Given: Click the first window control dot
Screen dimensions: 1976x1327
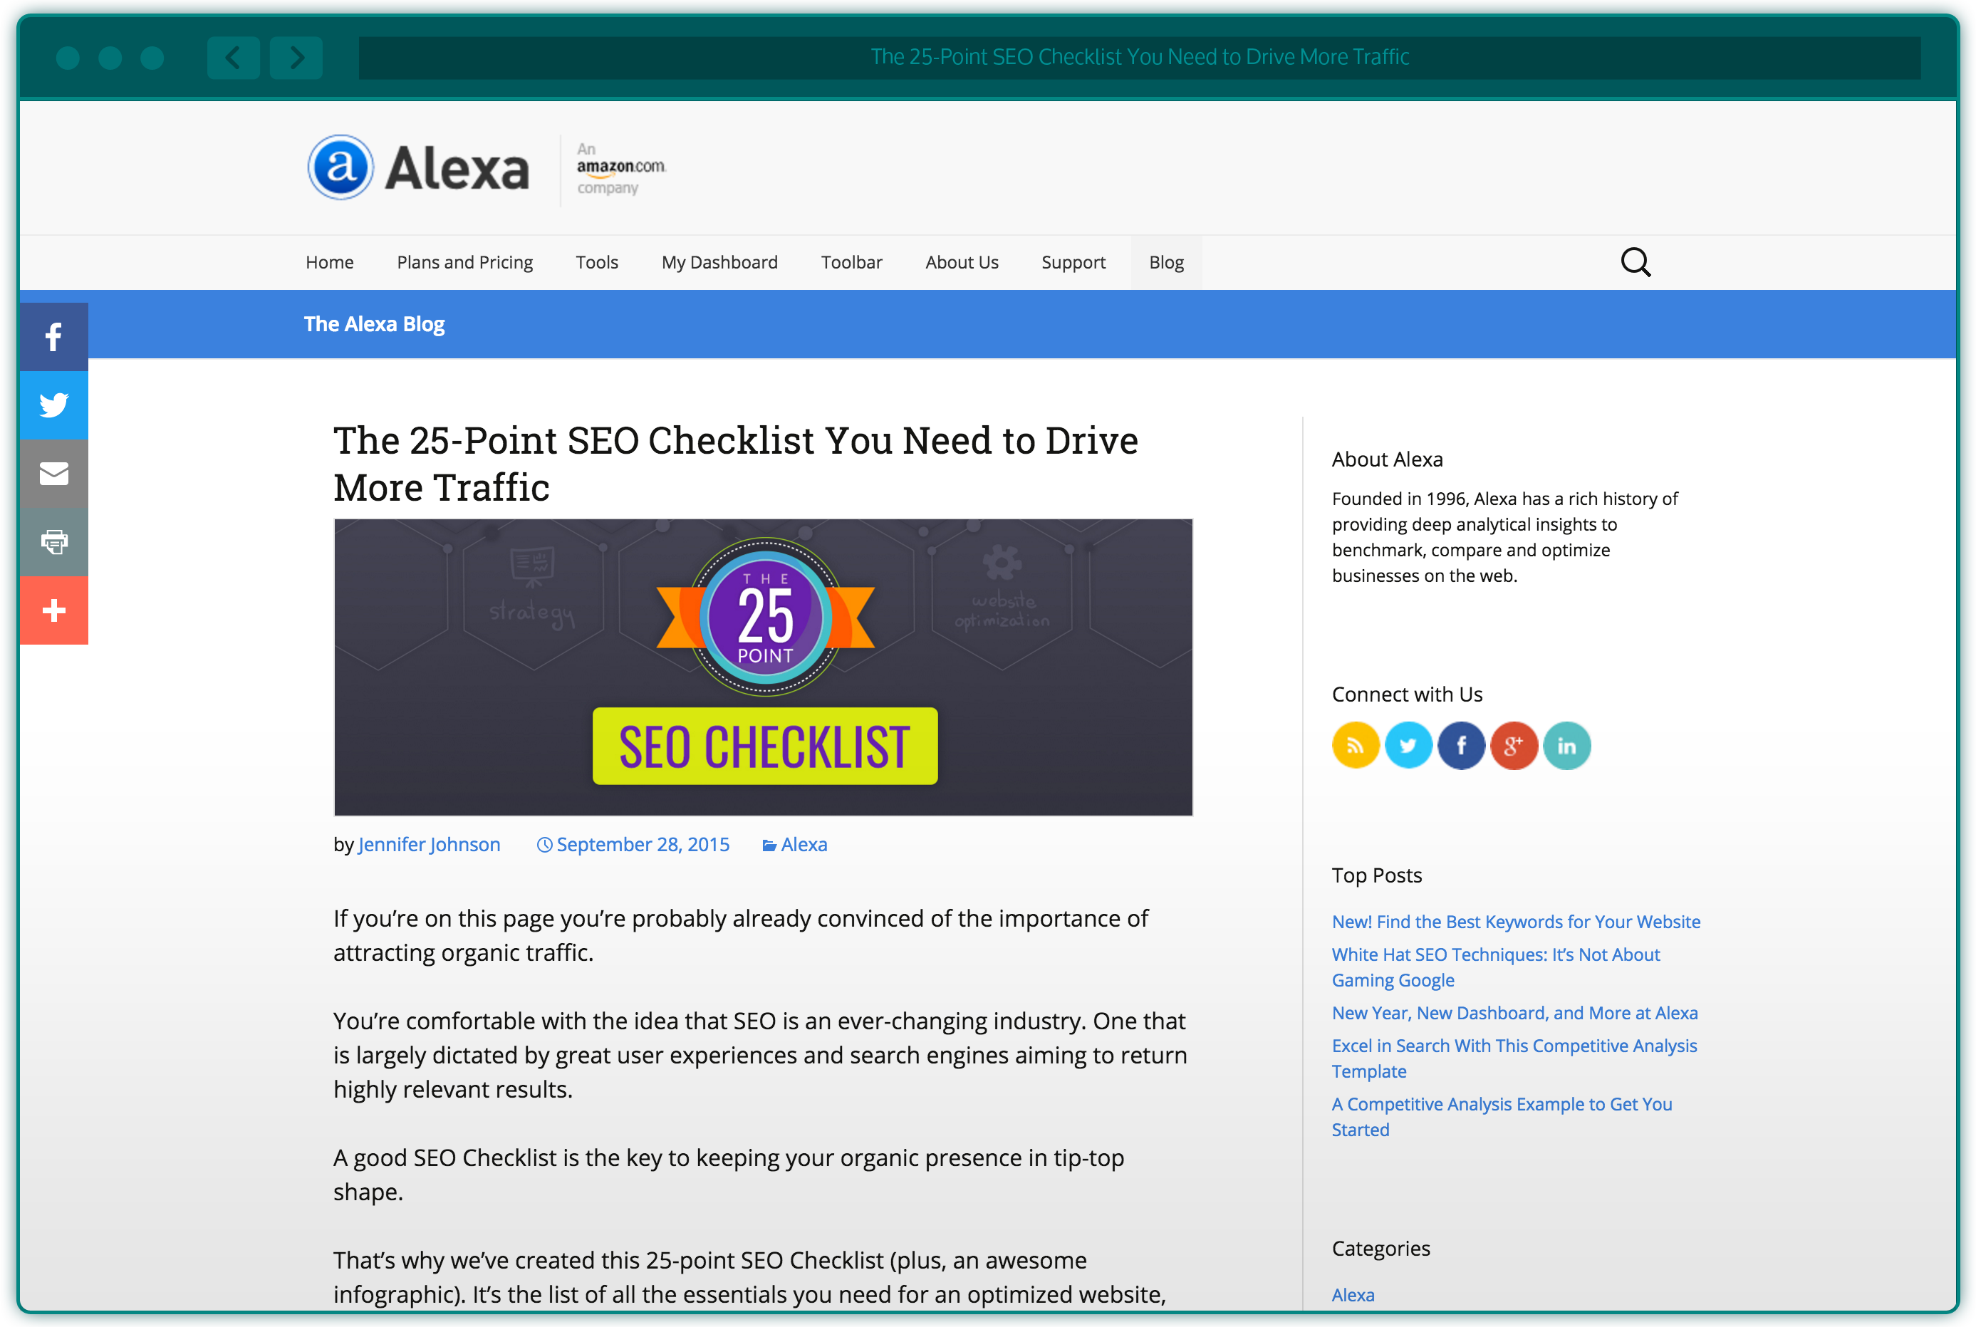Looking at the screenshot, I should tap(68, 58).
